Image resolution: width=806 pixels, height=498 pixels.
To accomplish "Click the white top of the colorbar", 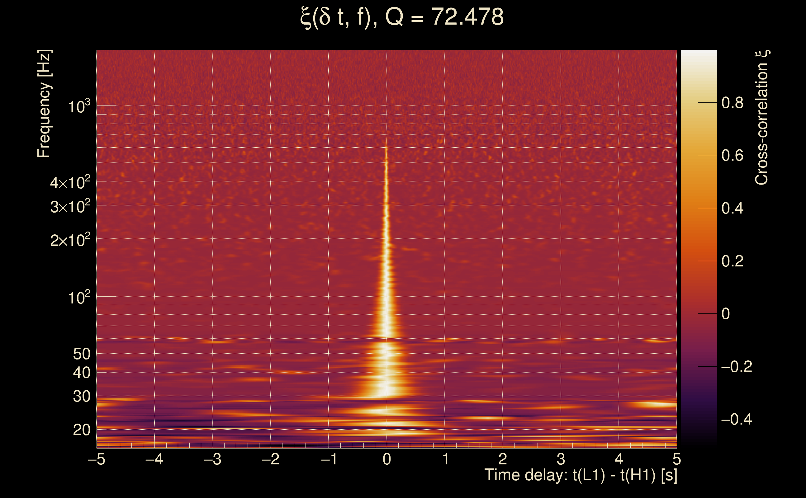I will coord(699,56).
